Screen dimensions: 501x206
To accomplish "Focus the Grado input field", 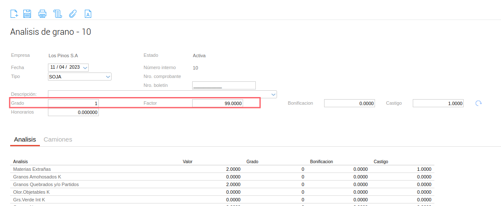I will point(73,103).
